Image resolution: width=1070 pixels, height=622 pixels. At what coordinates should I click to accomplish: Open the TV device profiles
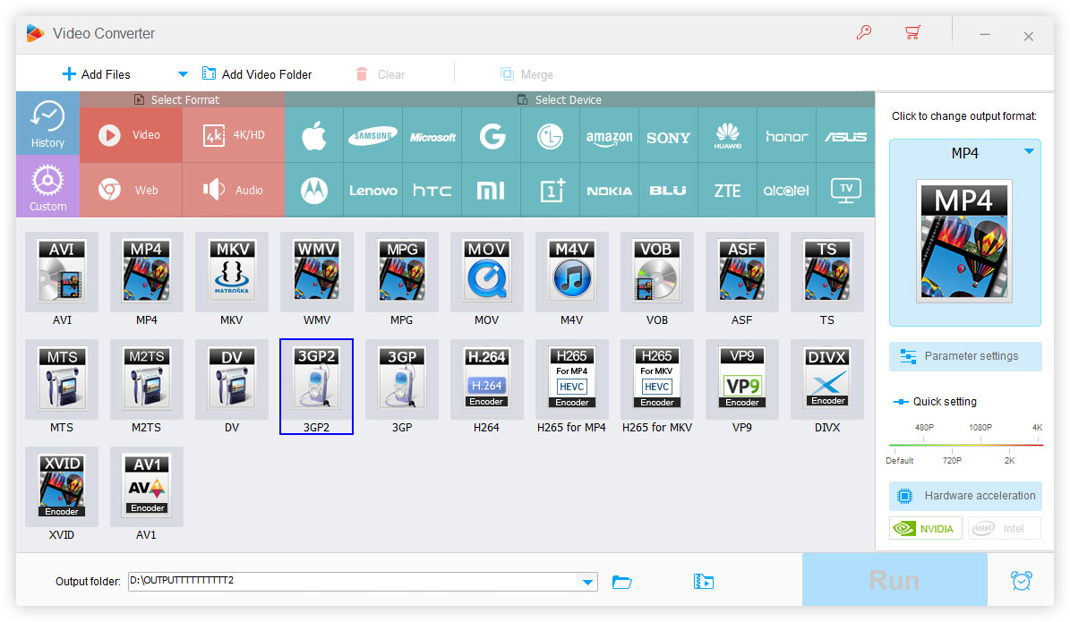tap(845, 191)
